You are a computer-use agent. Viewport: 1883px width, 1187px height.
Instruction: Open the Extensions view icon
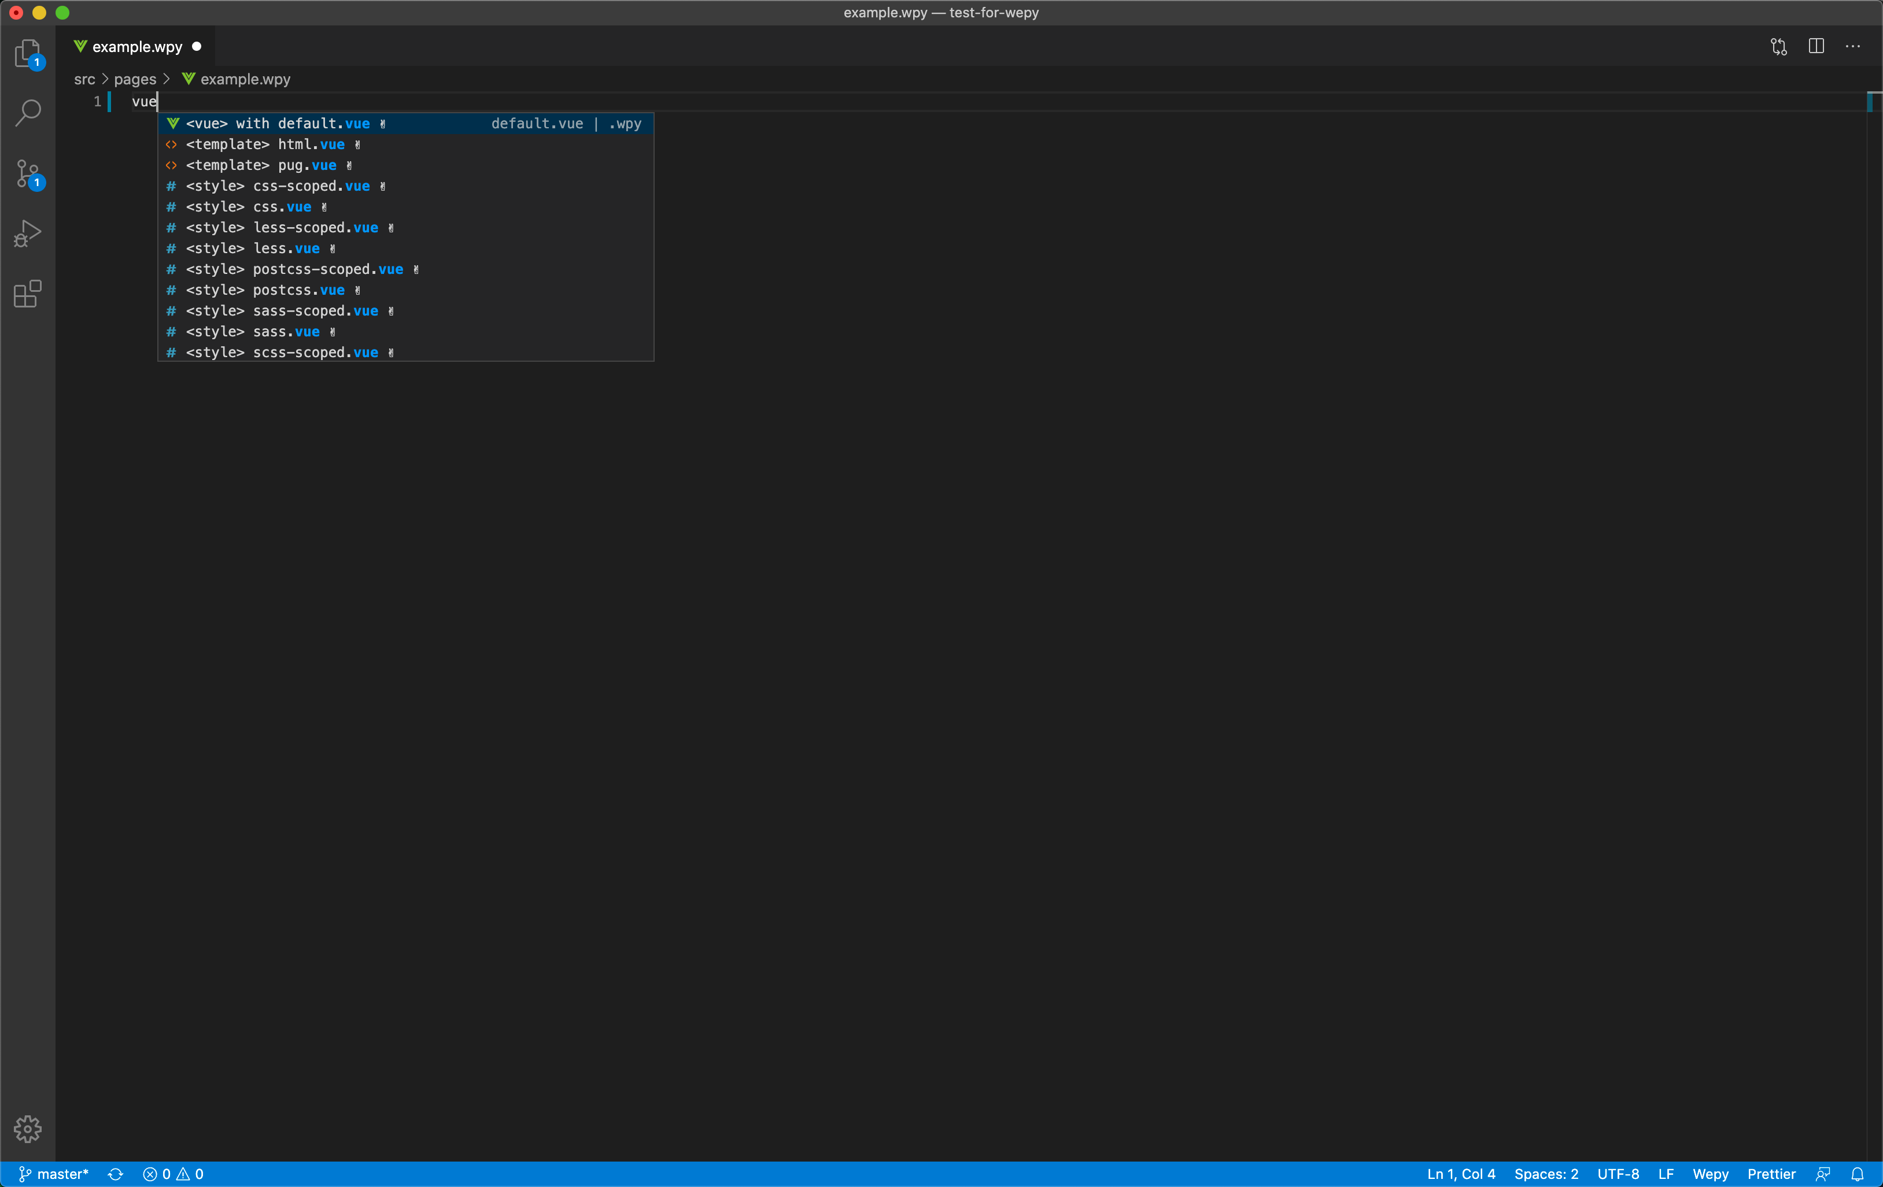tap(27, 294)
